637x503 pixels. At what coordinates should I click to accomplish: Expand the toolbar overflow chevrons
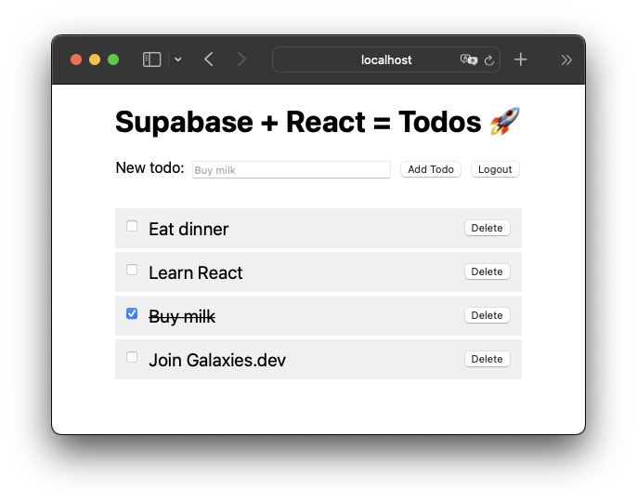tap(565, 60)
